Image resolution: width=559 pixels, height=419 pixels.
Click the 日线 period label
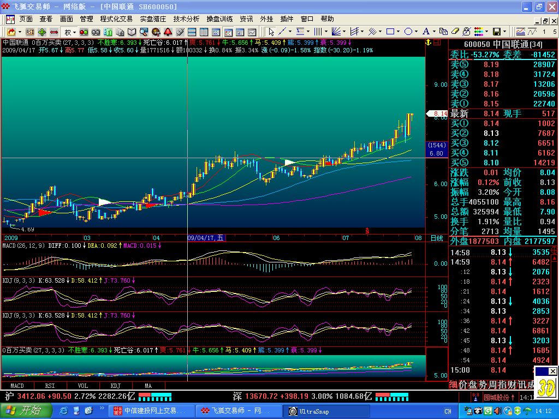pos(437,238)
